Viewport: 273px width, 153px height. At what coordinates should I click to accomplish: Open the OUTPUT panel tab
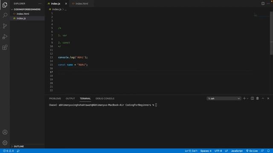70,99
